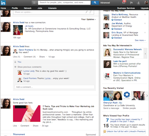
Task: Dismiss the Joe Mishak suggestion
Action: pos(145,24)
